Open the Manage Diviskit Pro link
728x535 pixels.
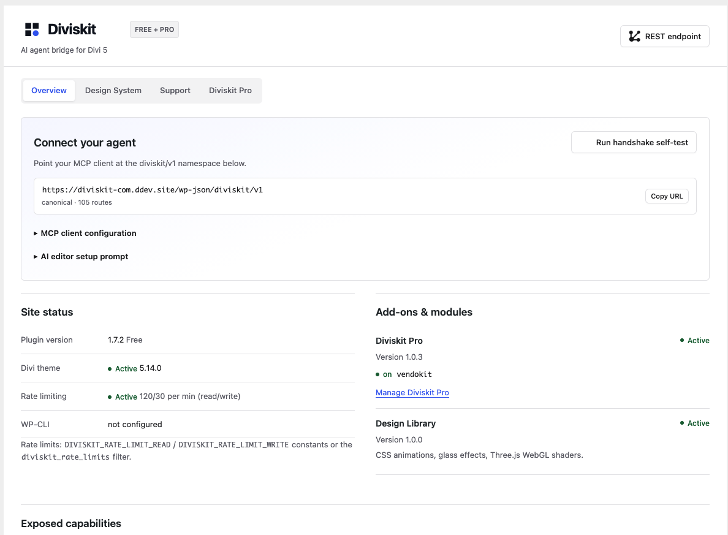412,392
